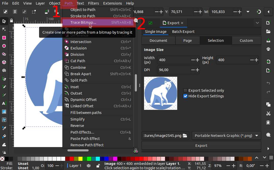Open the Filters menu
Image resolution: width=274 pixels, height=170 pixels.
[x=93, y=3]
